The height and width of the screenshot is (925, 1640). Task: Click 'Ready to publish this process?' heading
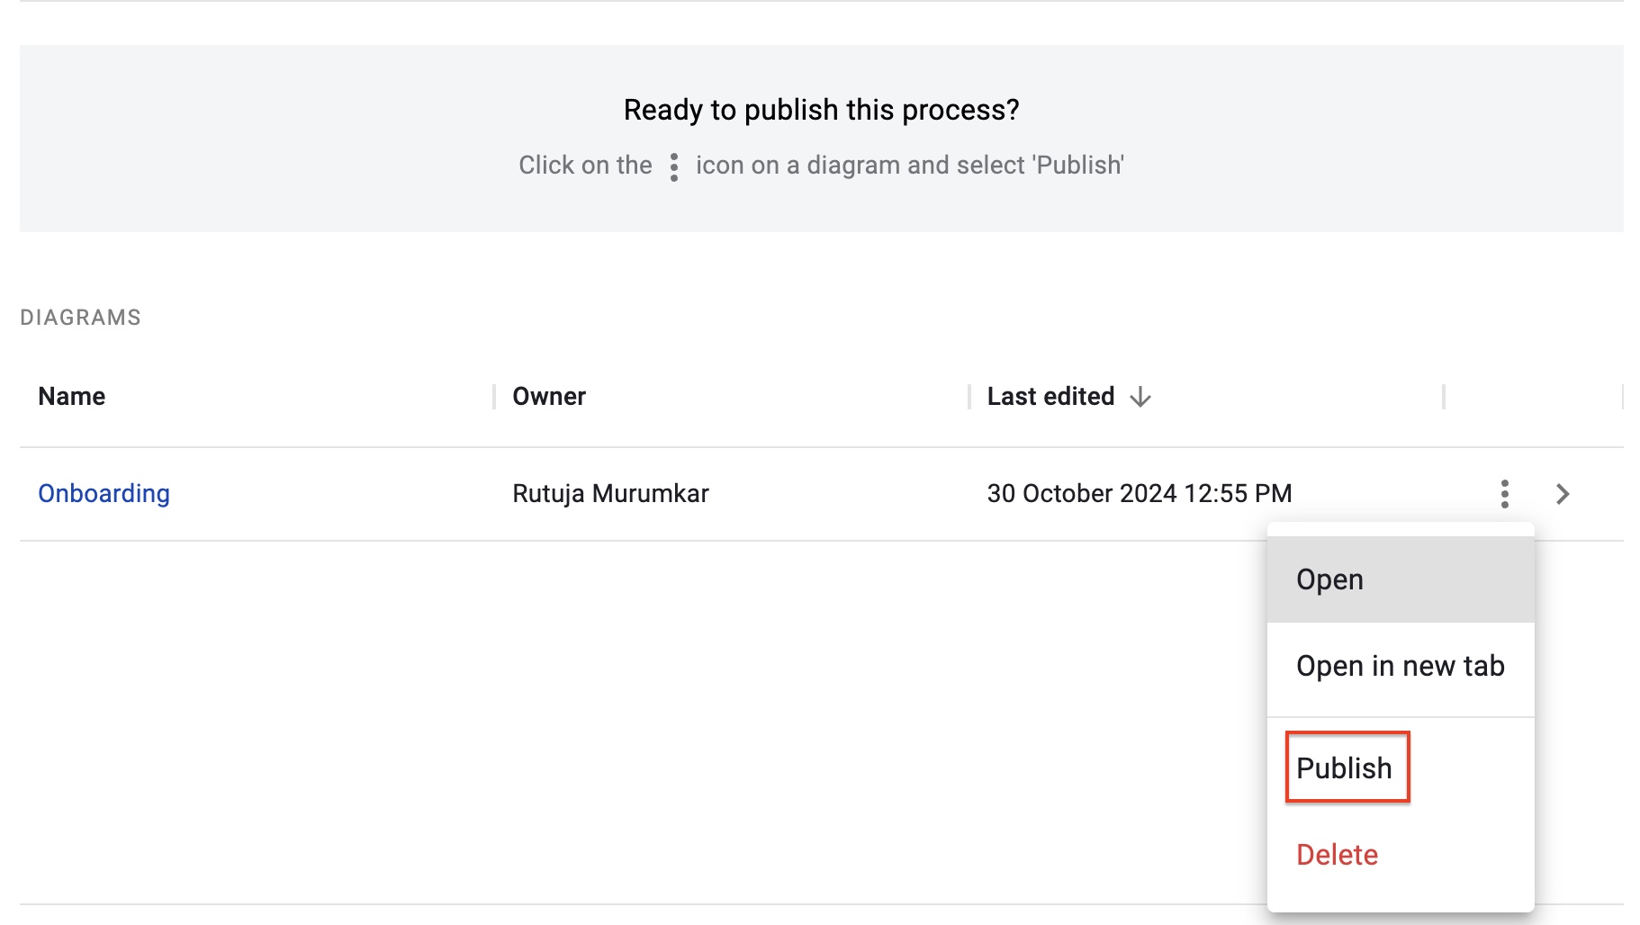click(x=821, y=110)
